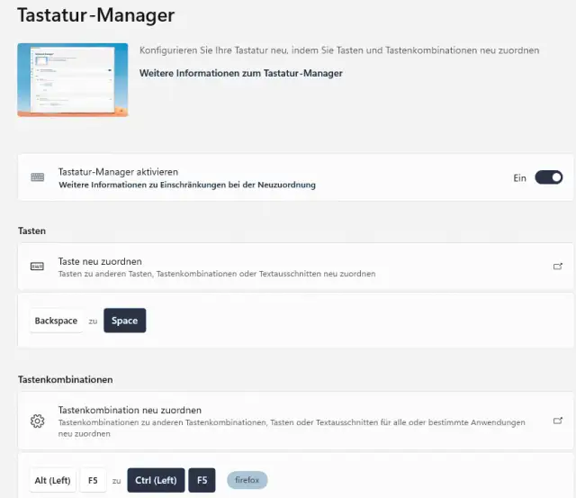Click the Backspace key chip

coord(56,321)
